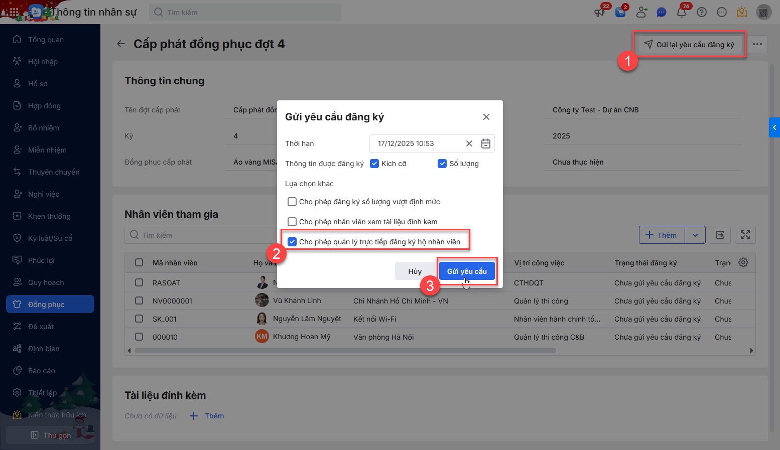Viewport: 780px width, 450px height.
Task: Click the page vertical scrollbar
Action: (772, 247)
